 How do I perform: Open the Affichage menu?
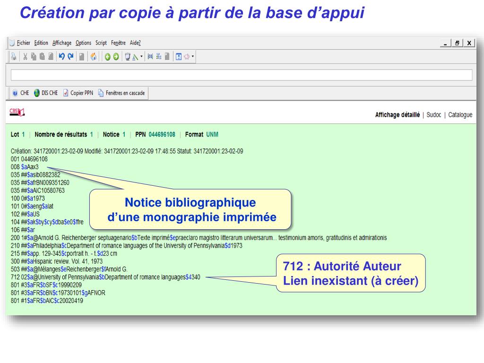coord(62,43)
